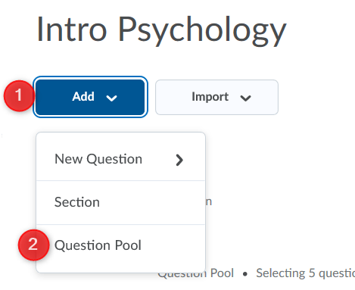
Task: Open the Import dropdown button
Action: [216, 97]
